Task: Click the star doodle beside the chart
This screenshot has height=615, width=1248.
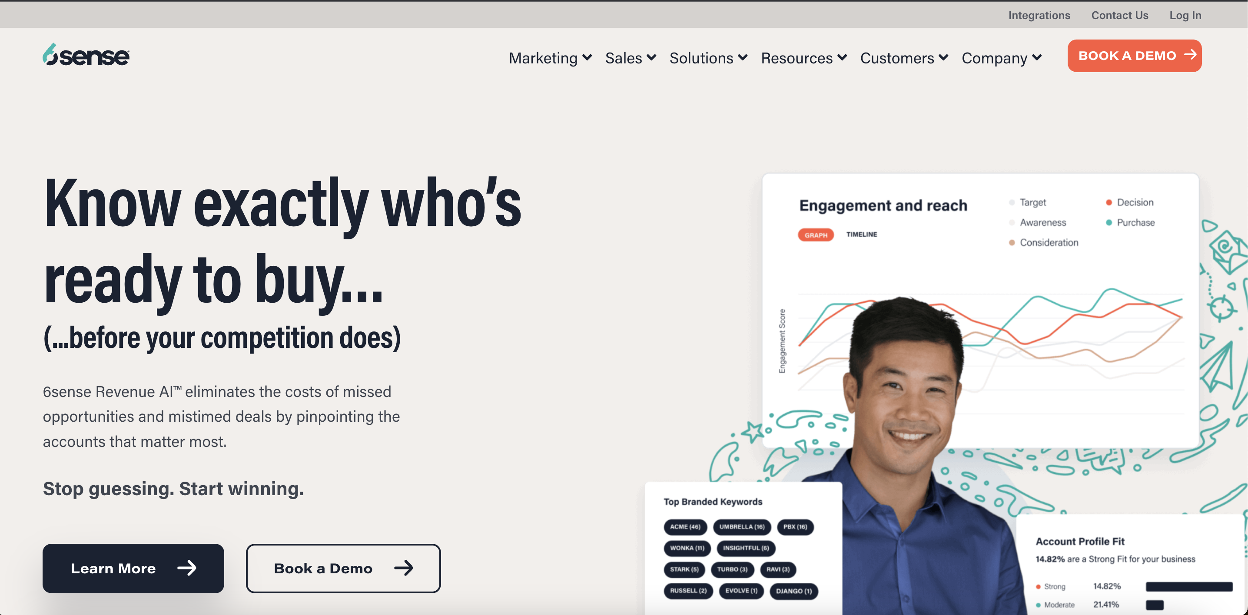Action: pos(753,430)
